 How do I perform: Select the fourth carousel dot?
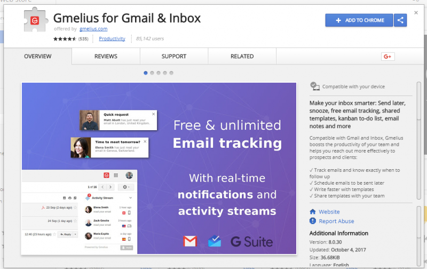click(x=165, y=73)
